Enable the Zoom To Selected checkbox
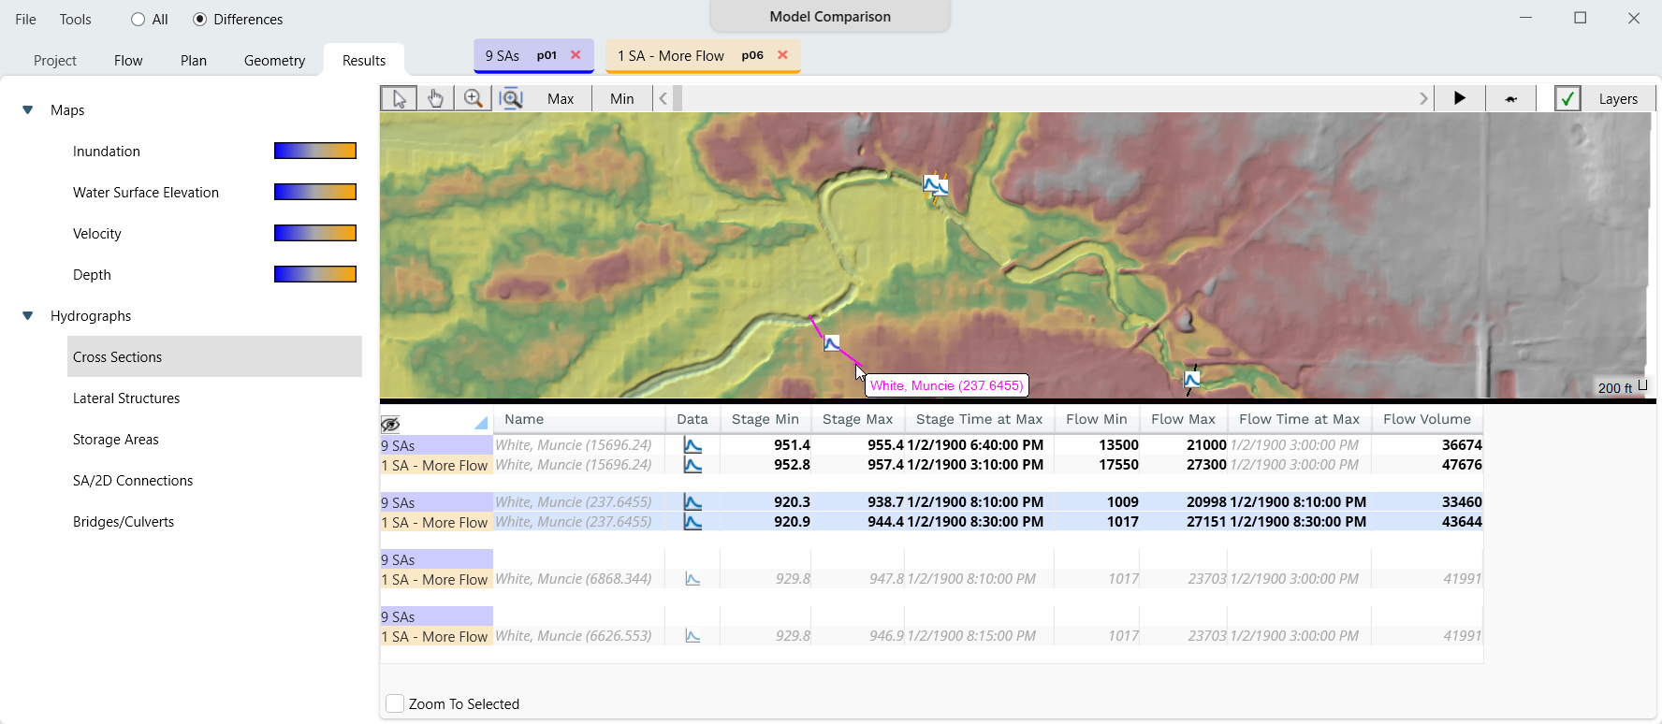This screenshot has height=724, width=1662. tap(395, 703)
